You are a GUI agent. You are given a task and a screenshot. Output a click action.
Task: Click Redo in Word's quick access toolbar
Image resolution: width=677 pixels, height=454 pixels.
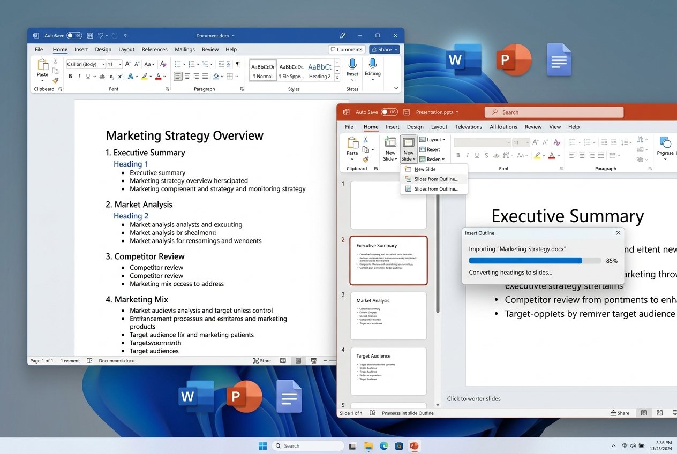click(x=114, y=36)
